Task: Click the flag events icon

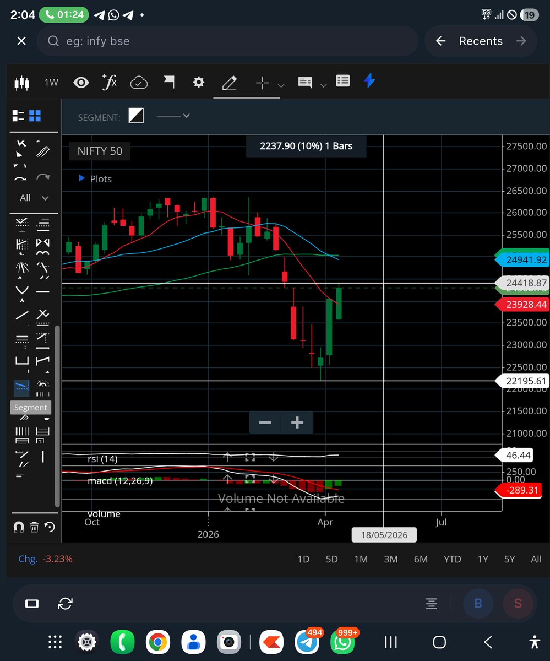Action: pos(169,82)
